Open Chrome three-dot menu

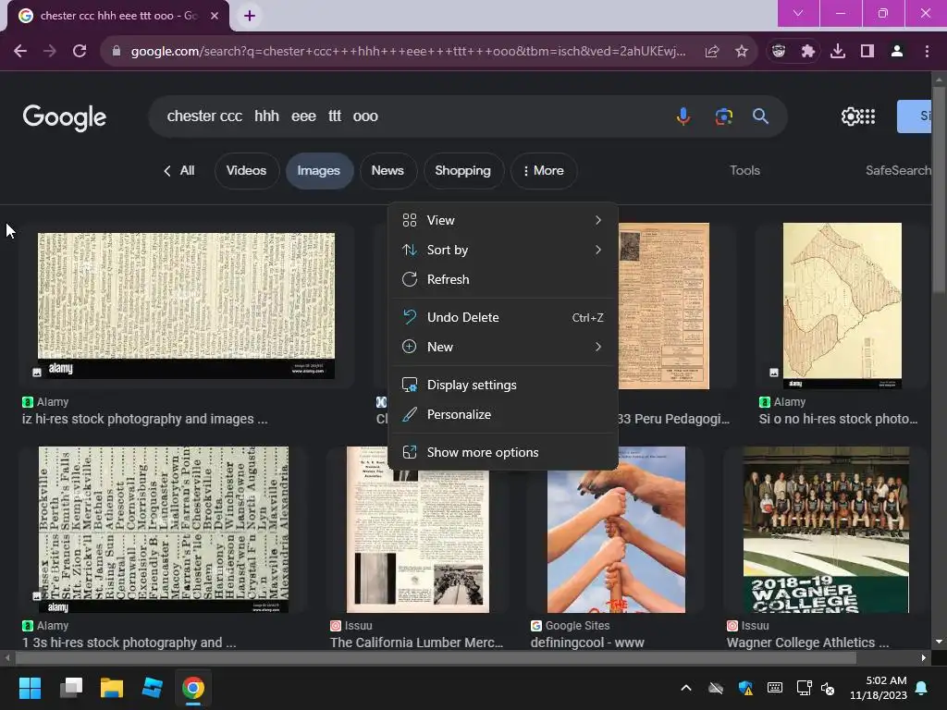click(x=927, y=52)
